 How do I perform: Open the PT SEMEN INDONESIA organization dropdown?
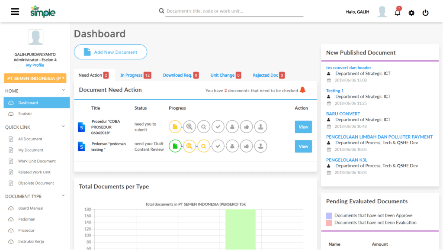[x=36, y=78]
